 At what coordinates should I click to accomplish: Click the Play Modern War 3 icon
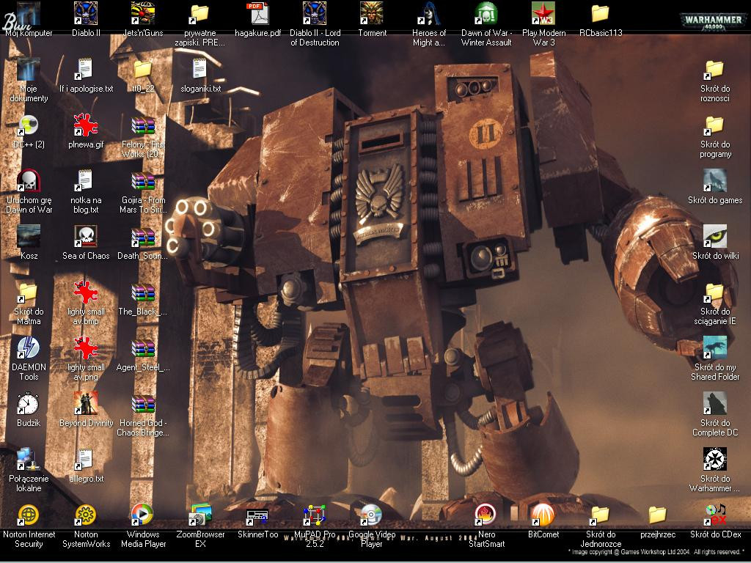click(x=543, y=13)
